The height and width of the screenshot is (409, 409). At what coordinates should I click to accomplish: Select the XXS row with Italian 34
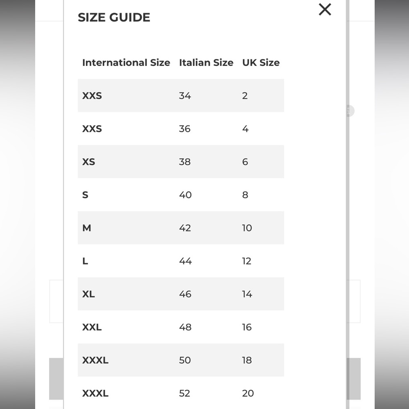(181, 95)
